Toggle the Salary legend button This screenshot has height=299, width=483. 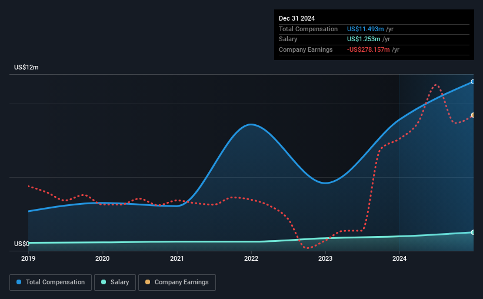115,283
